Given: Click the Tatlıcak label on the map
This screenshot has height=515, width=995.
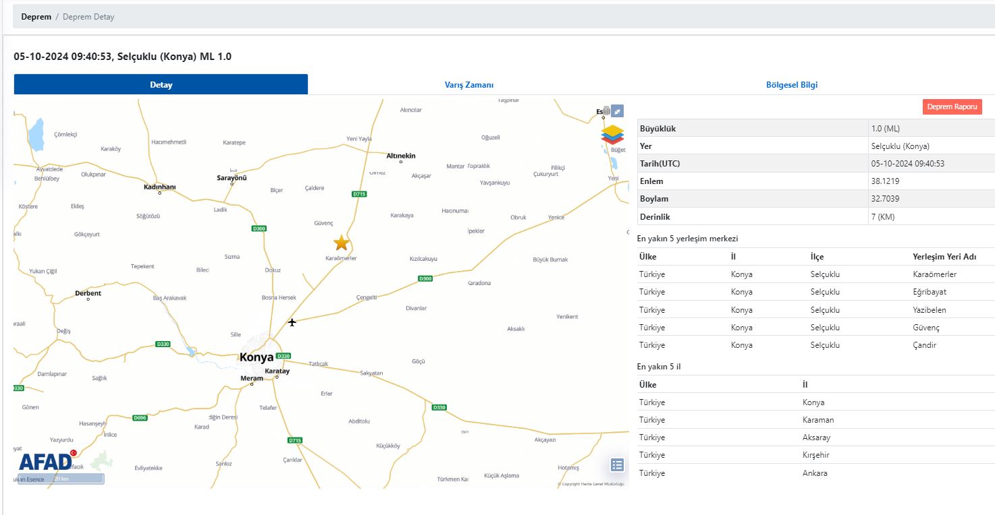Looking at the screenshot, I should coord(318,364).
